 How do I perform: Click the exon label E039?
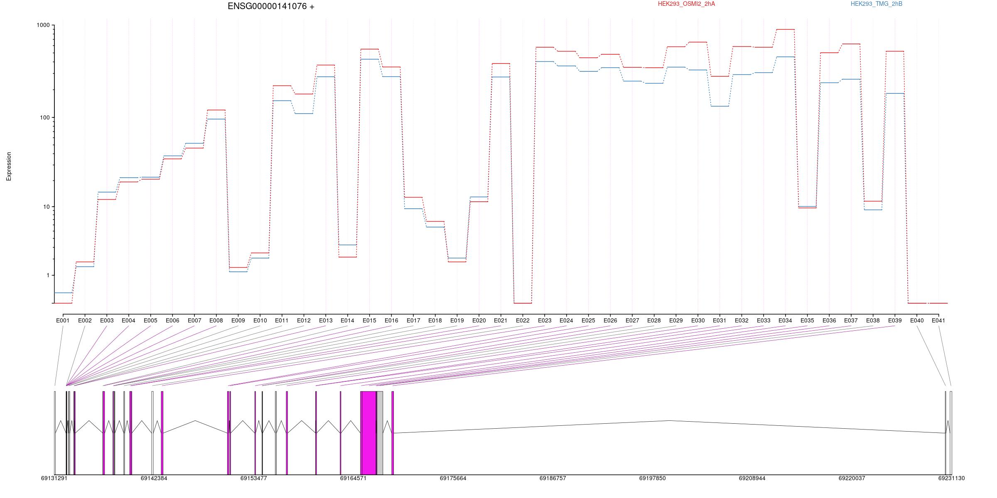pos(895,320)
